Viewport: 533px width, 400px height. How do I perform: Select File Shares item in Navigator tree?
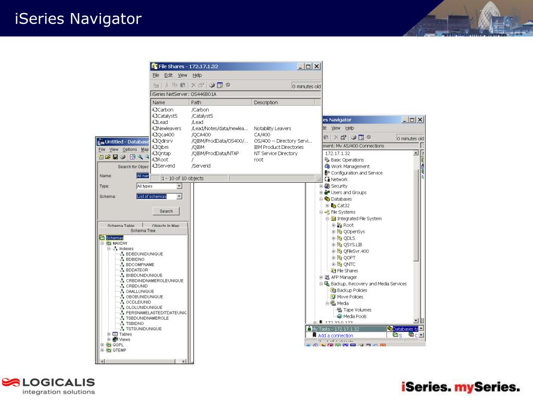(x=347, y=271)
